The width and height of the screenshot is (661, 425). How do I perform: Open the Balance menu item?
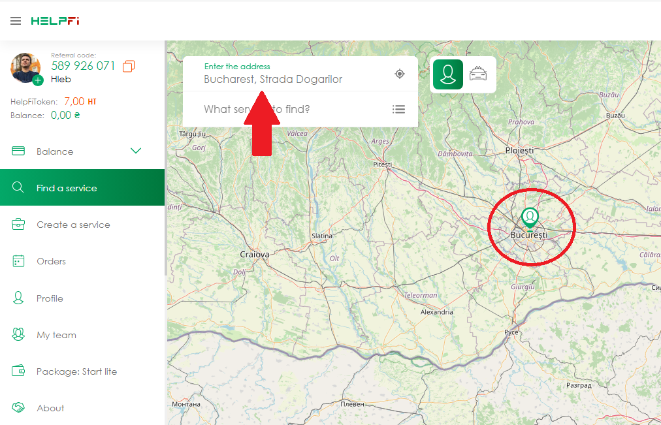pos(55,151)
